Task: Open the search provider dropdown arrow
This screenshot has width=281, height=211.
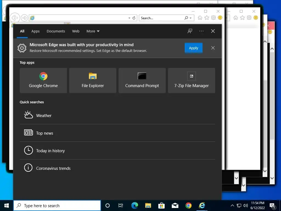Action: tap(190, 18)
